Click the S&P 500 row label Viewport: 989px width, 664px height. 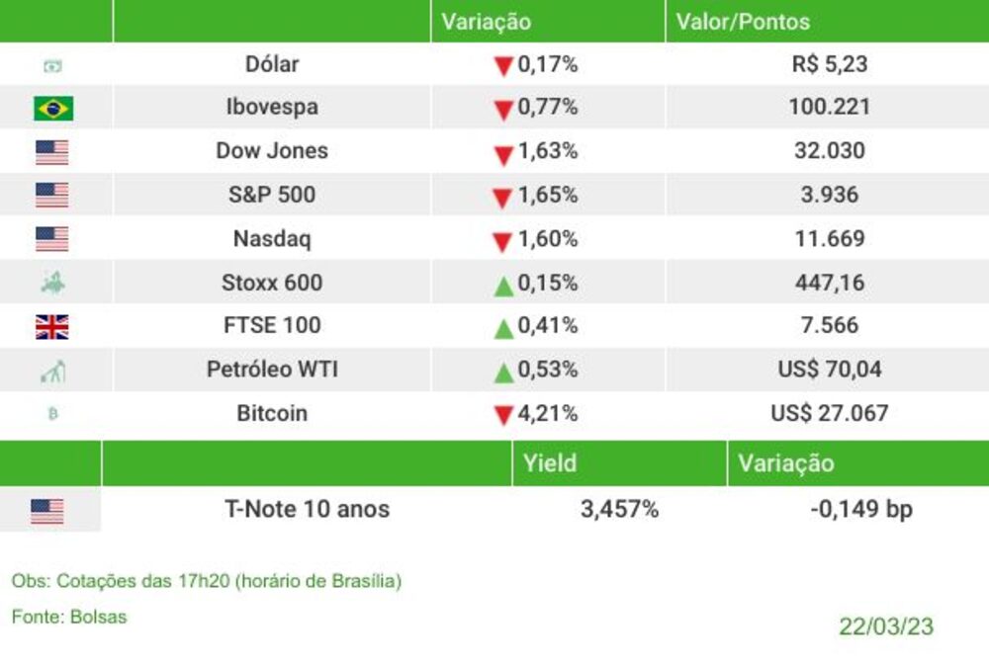[272, 195]
